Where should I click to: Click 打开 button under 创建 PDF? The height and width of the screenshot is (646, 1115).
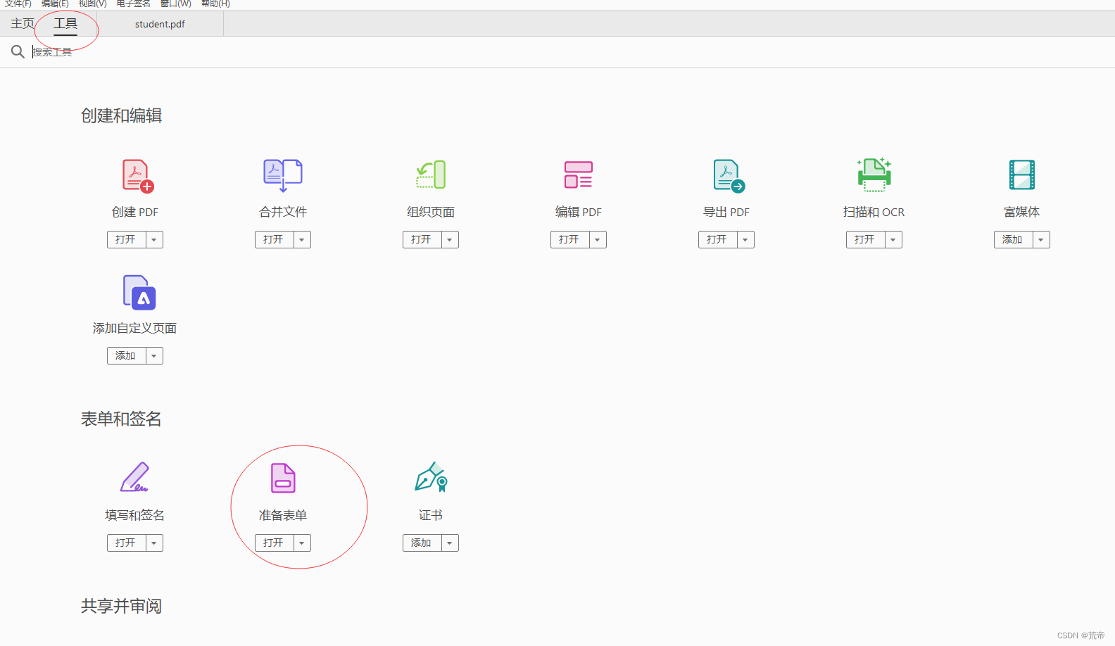click(127, 240)
